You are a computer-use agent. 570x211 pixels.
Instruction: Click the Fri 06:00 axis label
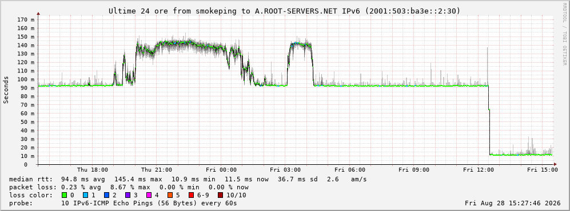[x=349, y=170]
